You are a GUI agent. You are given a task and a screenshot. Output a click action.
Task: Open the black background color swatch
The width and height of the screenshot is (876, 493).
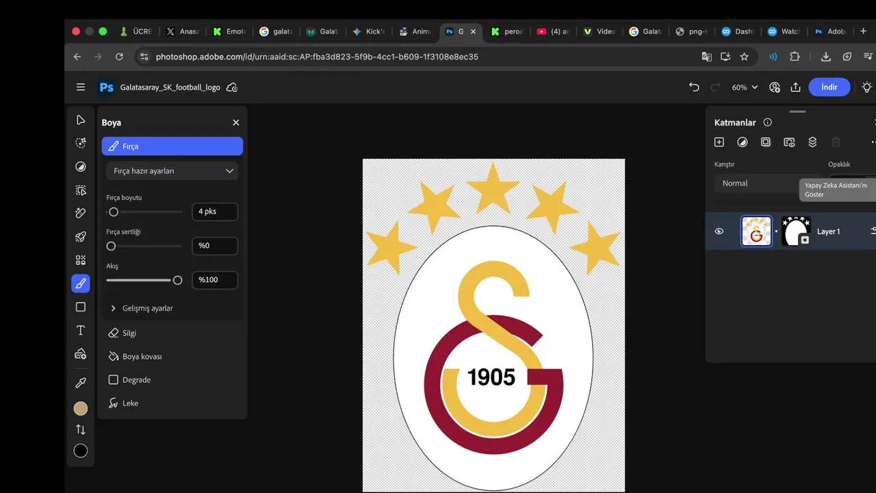tap(81, 451)
